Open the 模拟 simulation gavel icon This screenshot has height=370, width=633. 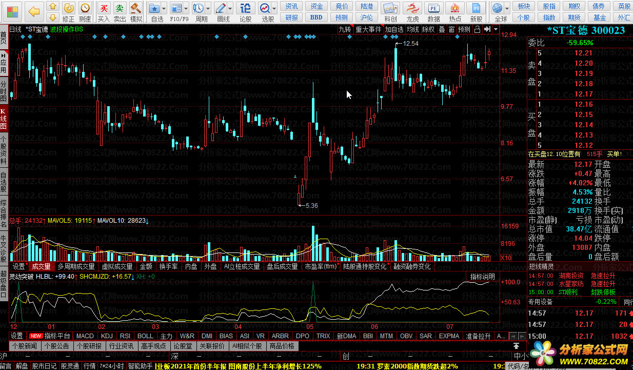click(x=136, y=11)
